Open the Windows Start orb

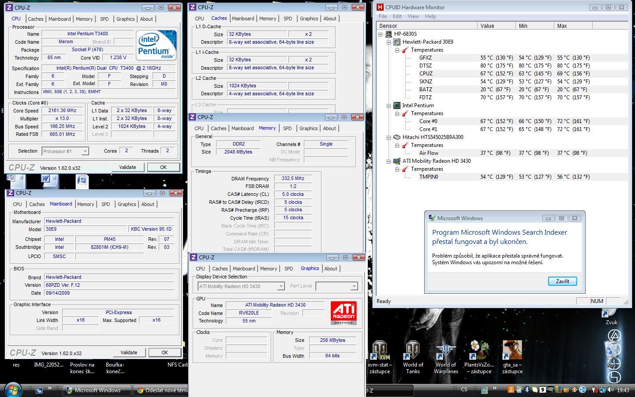pos(12,390)
